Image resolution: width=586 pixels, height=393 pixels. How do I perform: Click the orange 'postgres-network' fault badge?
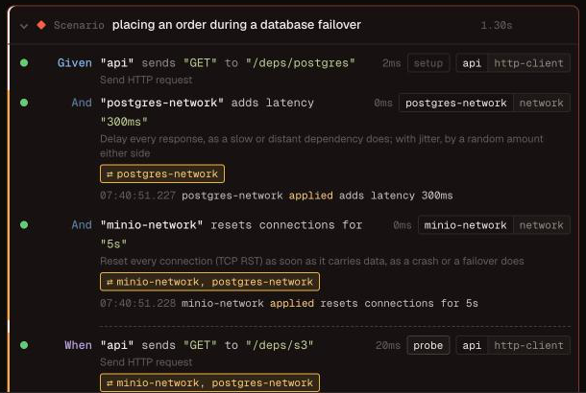click(x=162, y=174)
